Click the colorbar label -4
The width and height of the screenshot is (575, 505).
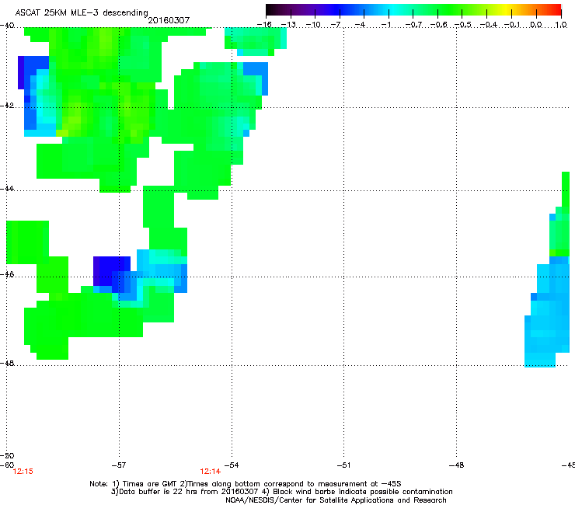coord(361,25)
